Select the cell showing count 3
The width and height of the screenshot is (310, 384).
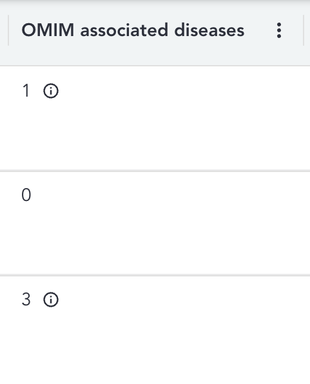tap(155, 330)
